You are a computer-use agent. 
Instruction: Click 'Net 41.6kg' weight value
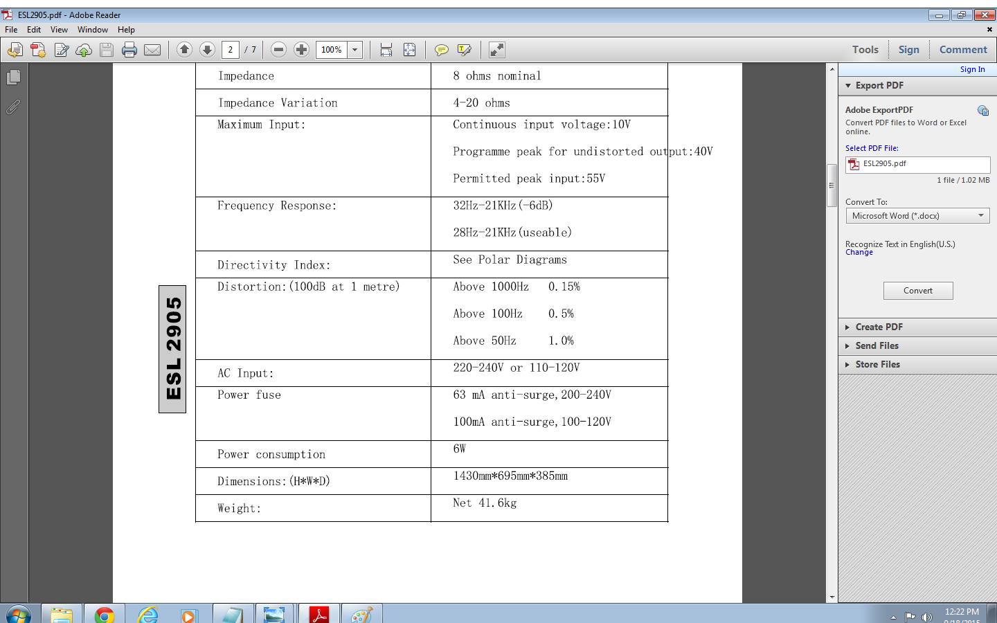[485, 503]
